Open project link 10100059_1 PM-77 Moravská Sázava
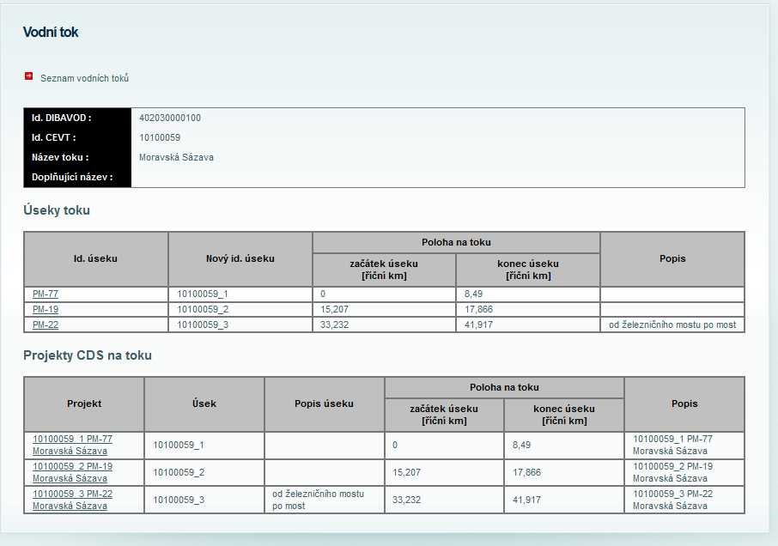The height and width of the screenshot is (546, 778). (72, 445)
